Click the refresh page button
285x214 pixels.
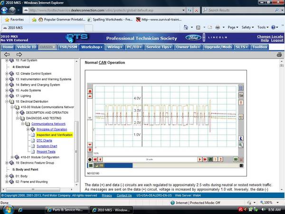(x=190, y=10)
